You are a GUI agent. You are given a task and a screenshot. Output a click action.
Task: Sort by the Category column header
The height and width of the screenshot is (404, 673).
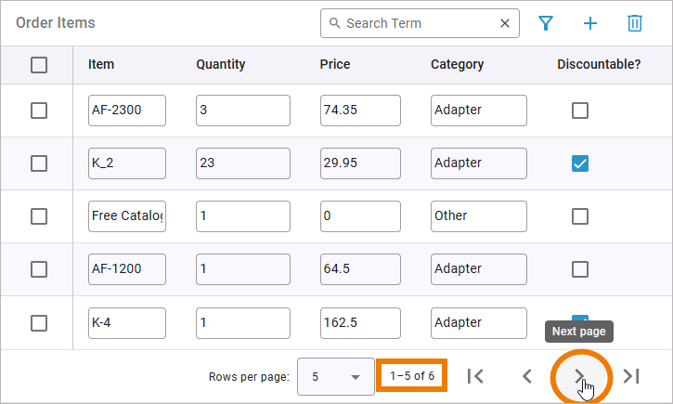pos(457,65)
